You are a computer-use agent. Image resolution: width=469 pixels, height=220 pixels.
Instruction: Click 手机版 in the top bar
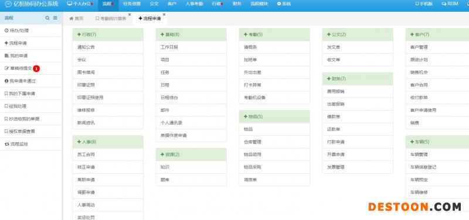pos(424,4)
